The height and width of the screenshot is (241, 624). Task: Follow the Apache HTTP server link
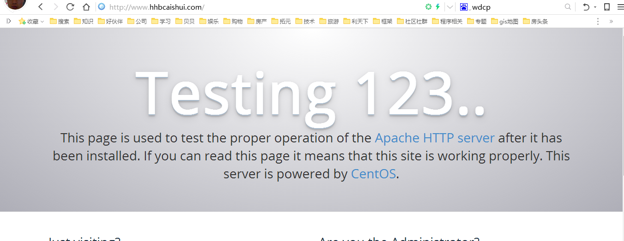(x=435, y=138)
